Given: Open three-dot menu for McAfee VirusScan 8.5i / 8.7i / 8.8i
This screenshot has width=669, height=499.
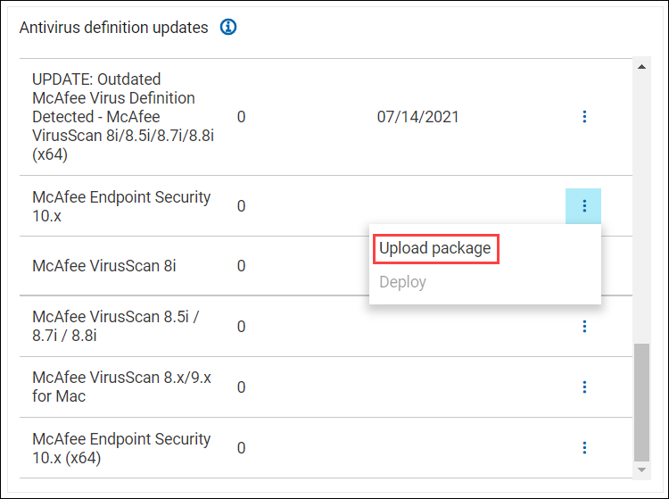Looking at the screenshot, I should click(584, 327).
